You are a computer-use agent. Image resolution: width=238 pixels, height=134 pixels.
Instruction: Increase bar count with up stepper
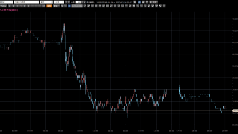tap(84, 2)
